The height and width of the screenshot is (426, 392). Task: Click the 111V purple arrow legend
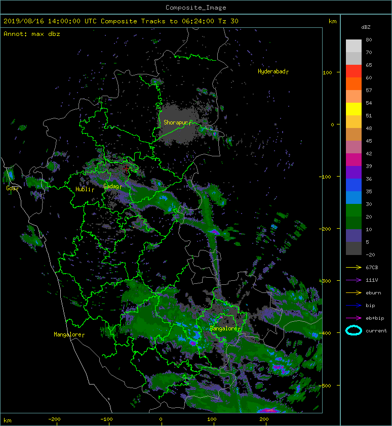(x=354, y=280)
